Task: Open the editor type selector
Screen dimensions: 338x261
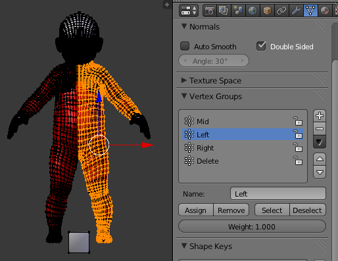Action: (189, 11)
